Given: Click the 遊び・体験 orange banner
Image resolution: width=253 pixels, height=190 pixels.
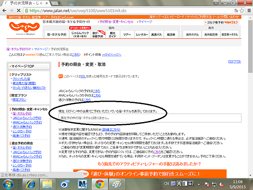Looking at the screenshot, I should [x=150, y=174].
